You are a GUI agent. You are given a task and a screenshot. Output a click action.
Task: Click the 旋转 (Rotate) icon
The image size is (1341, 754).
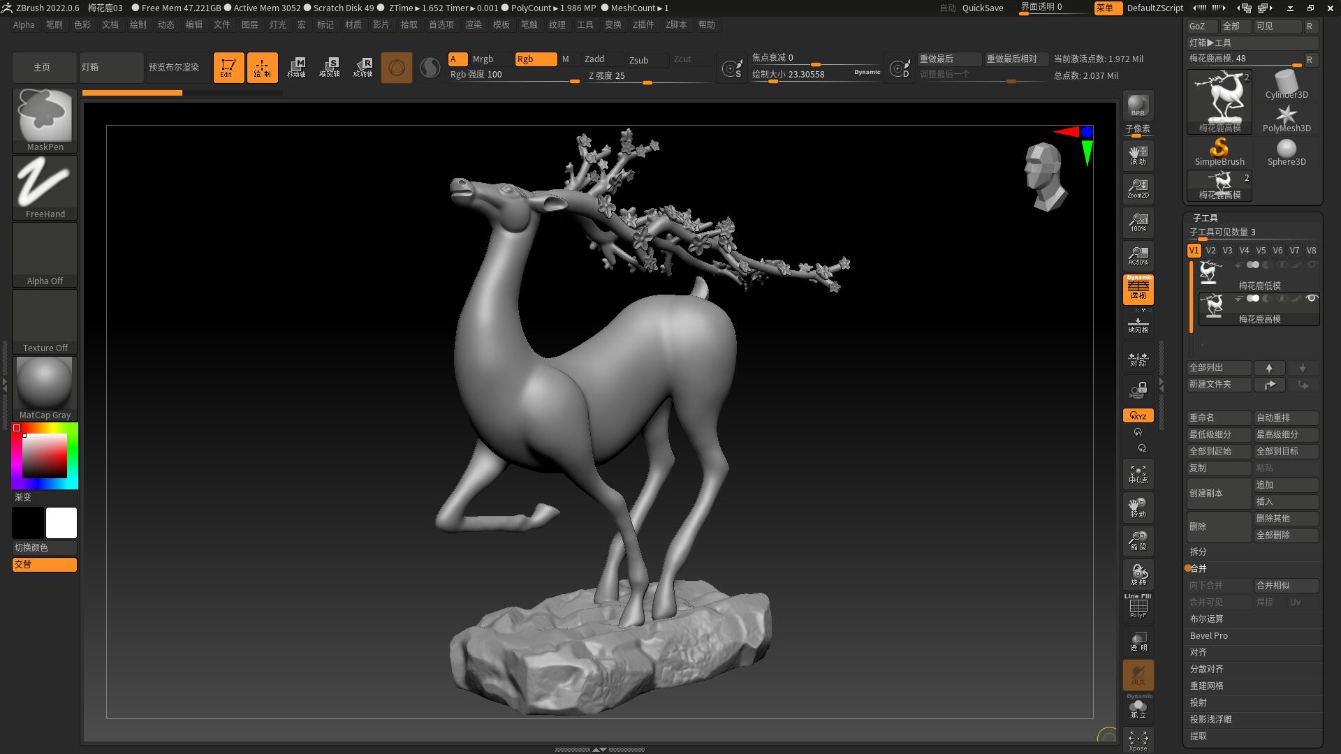[x=1138, y=574]
